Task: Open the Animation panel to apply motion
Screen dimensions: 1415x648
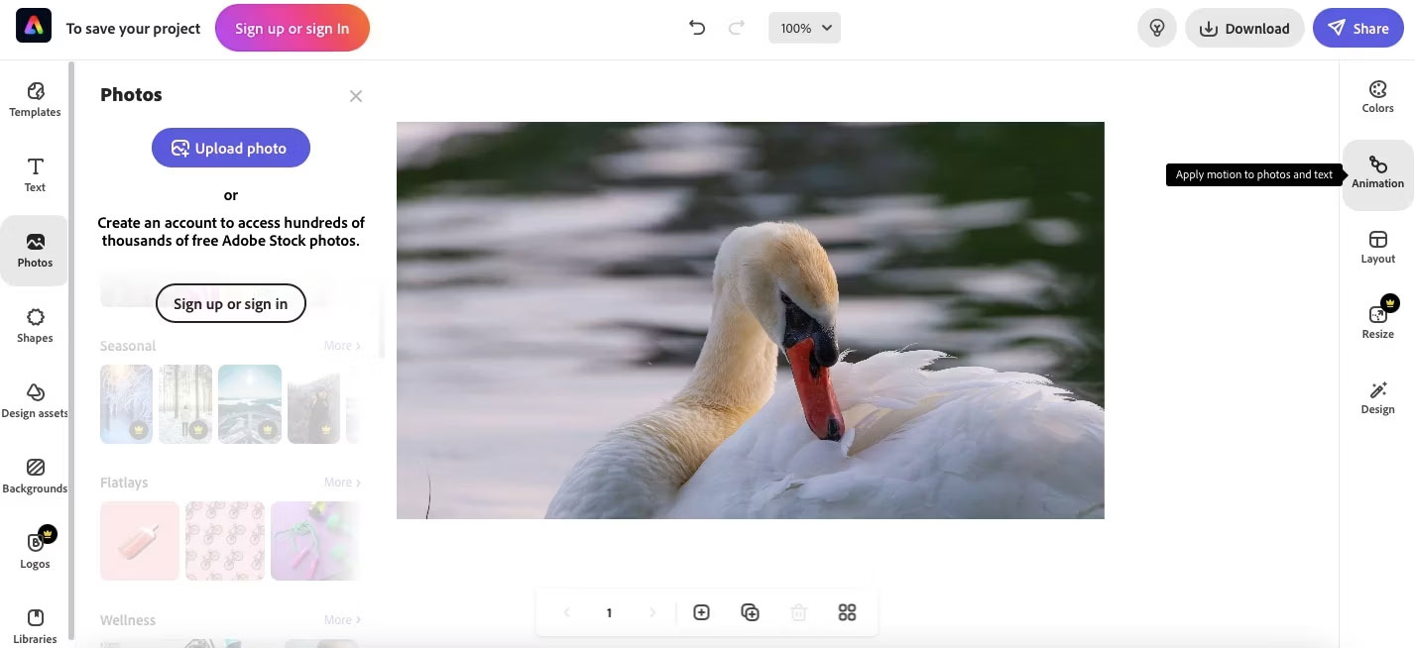Action: (1377, 171)
